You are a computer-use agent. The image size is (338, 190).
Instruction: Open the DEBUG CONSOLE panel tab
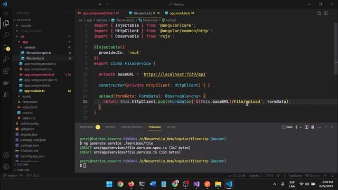[x=132, y=127]
